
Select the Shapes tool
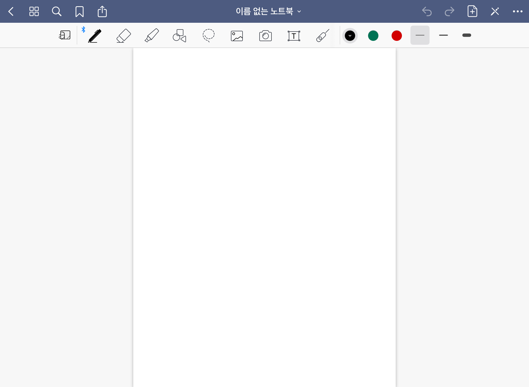tap(180, 36)
